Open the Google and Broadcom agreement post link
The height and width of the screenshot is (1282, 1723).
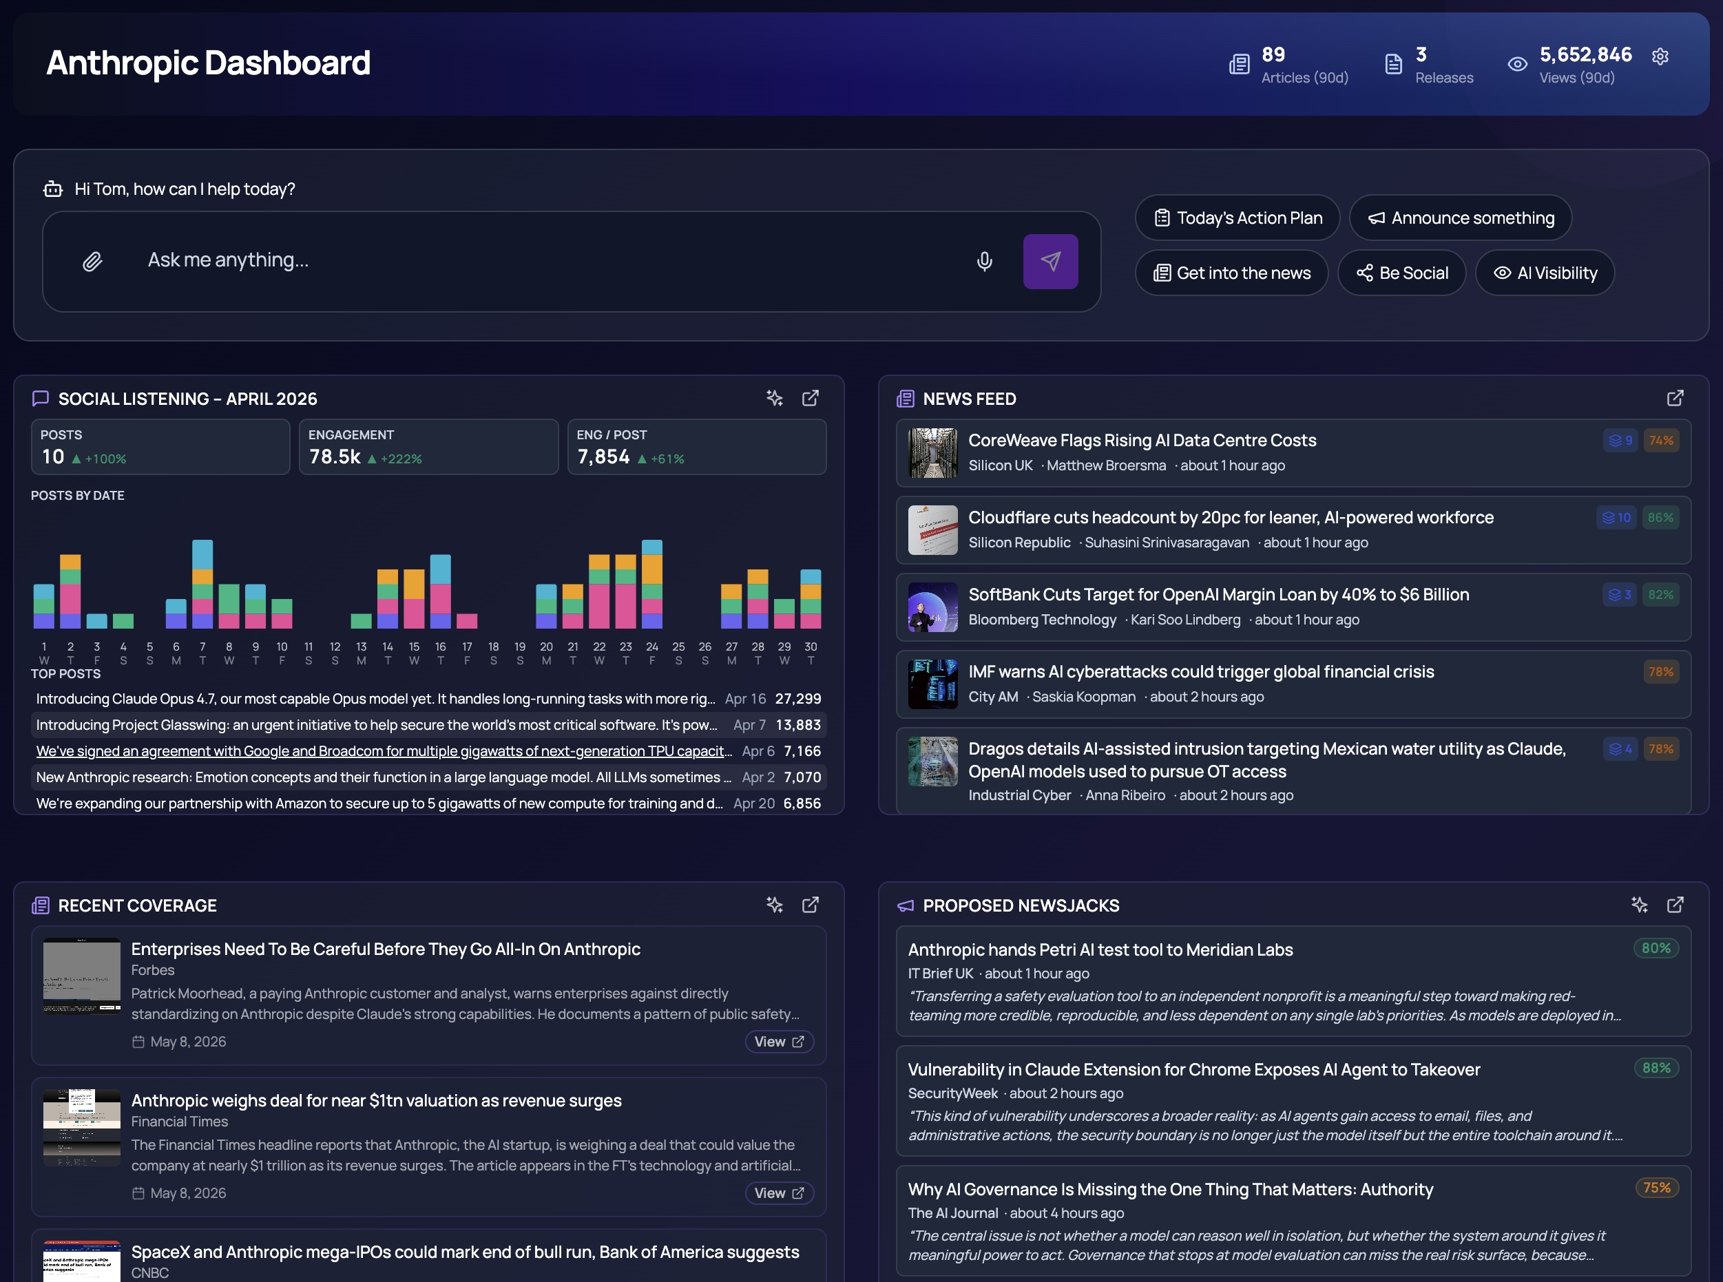coord(384,751)
